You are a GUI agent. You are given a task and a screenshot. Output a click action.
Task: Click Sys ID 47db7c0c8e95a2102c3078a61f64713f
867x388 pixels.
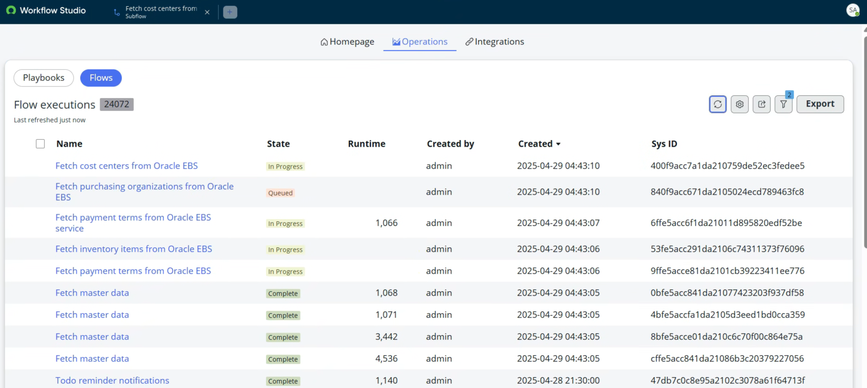point(727,380)
